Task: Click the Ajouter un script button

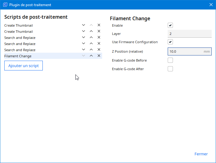Action: tap(23, 66)
